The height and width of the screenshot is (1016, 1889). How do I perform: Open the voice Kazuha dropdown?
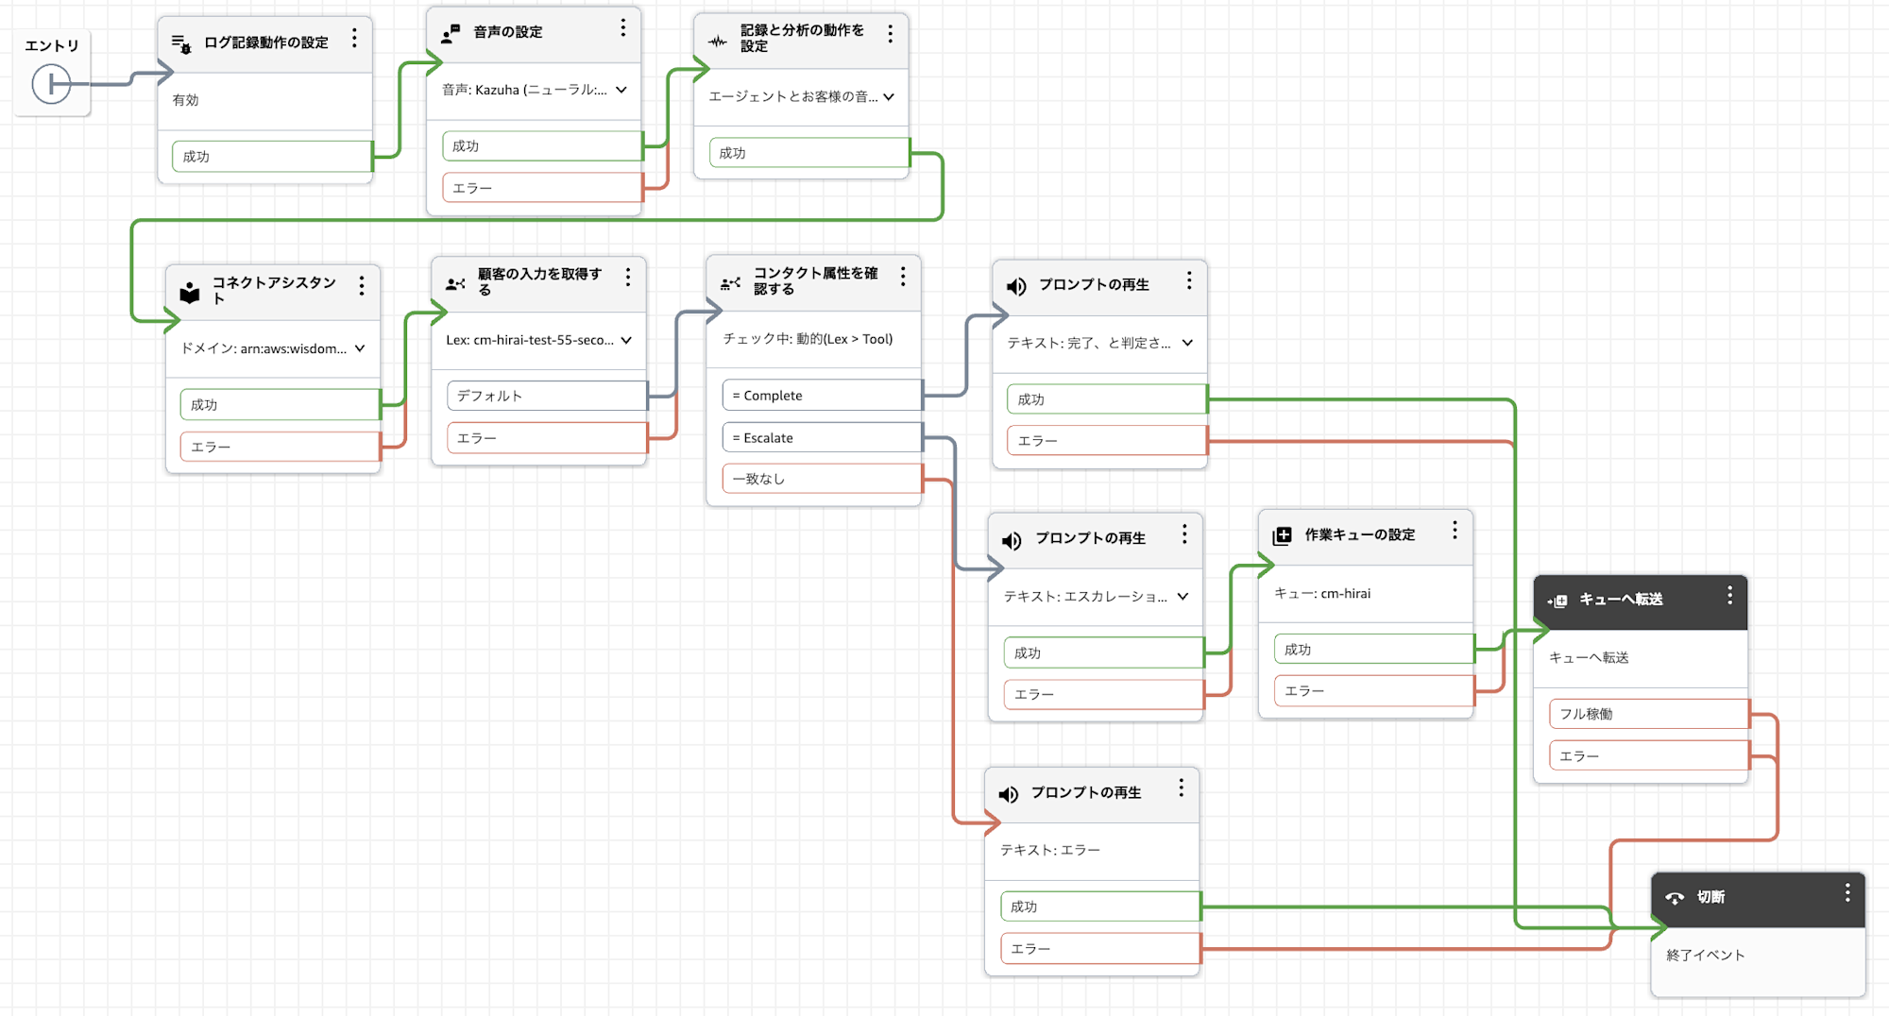pos(621,91)
